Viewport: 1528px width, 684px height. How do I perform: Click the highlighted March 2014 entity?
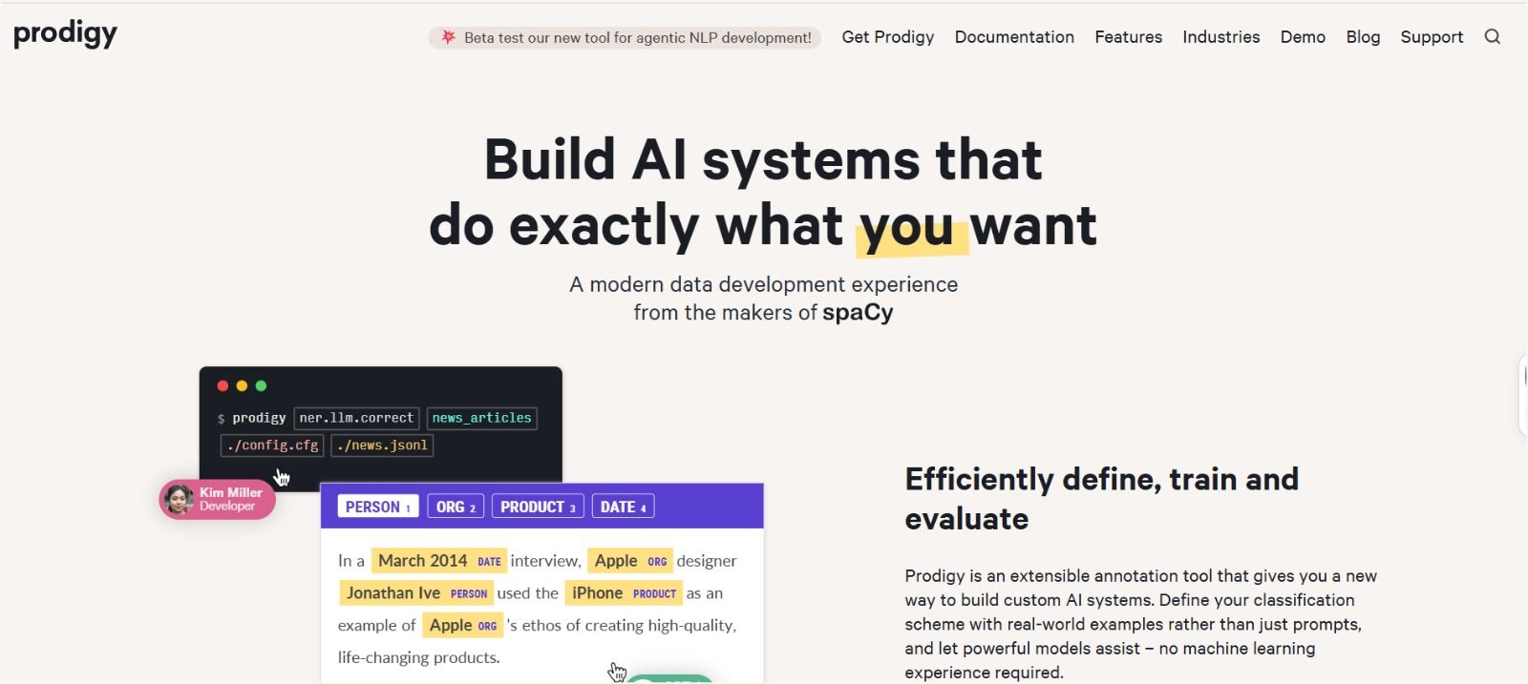[438, 561]
